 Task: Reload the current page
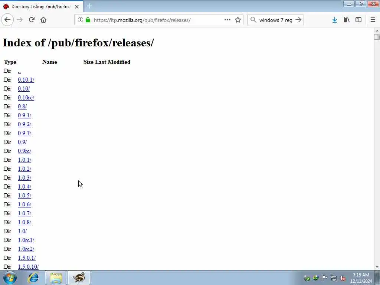coord(32,20)
